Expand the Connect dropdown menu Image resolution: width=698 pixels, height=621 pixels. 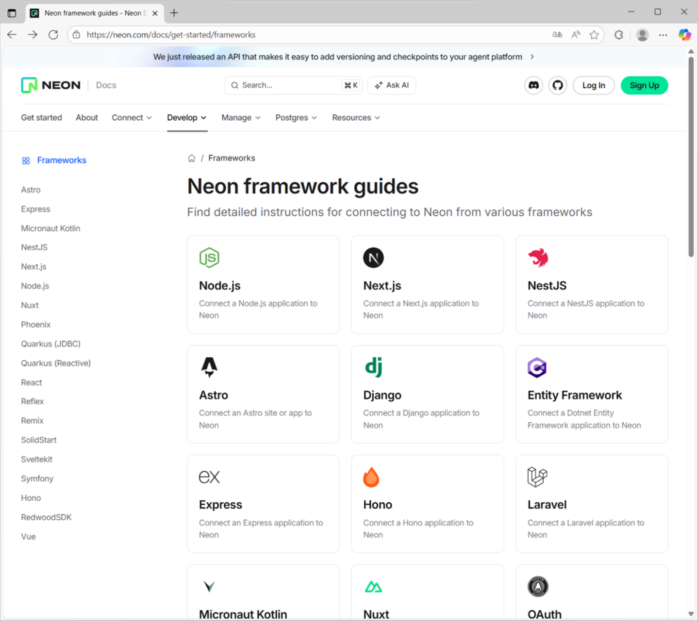point(132,118)
